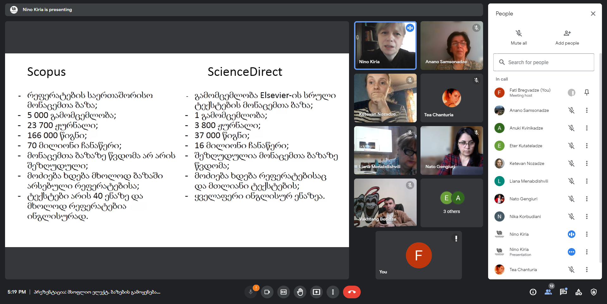Raise hand using the hand icon
Viewport: 607px width, 304px height.
pyautogui.click(x=300, y=292)
